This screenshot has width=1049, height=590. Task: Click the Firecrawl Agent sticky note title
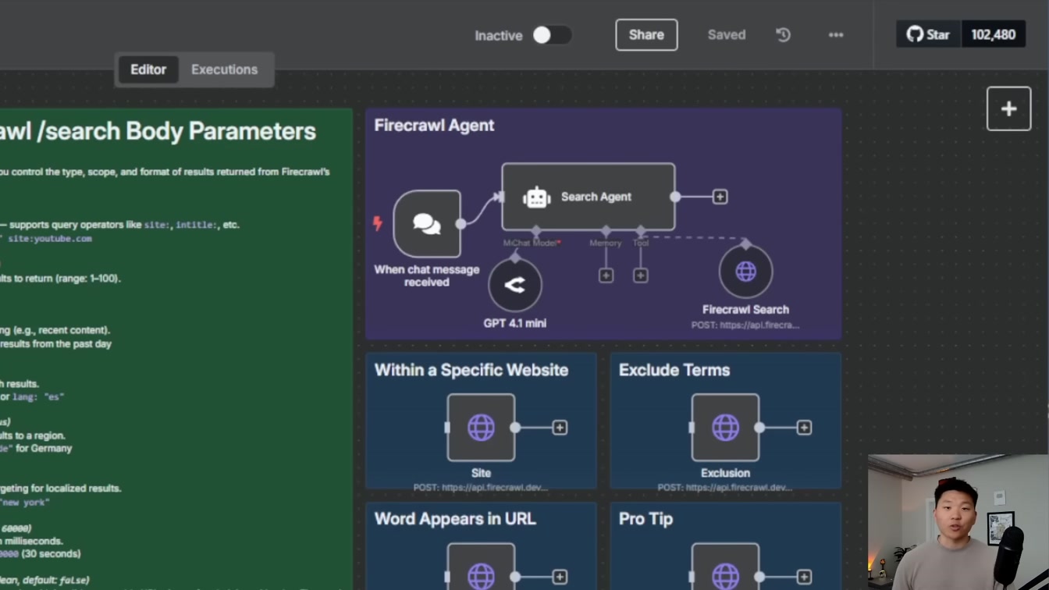[434, 126]
